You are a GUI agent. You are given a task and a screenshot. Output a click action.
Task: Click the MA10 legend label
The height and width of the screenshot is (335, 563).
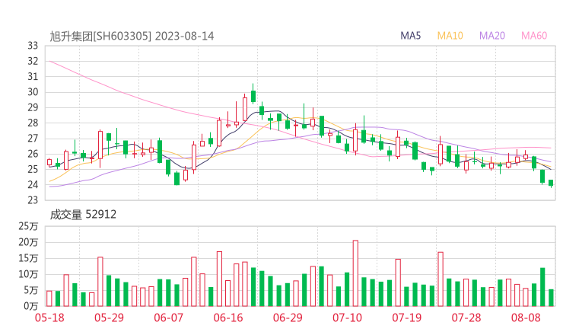point(450,36)
